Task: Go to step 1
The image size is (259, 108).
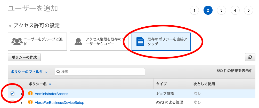Action: click(194, 10)
